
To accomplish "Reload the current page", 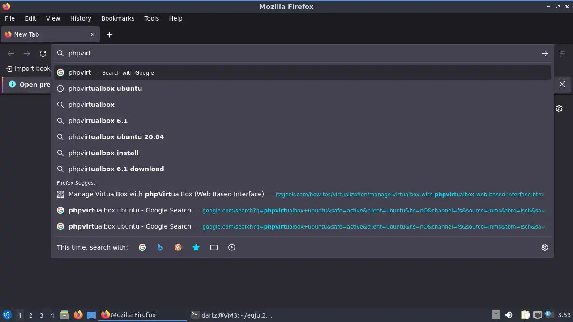I will (x=43, y=53).
